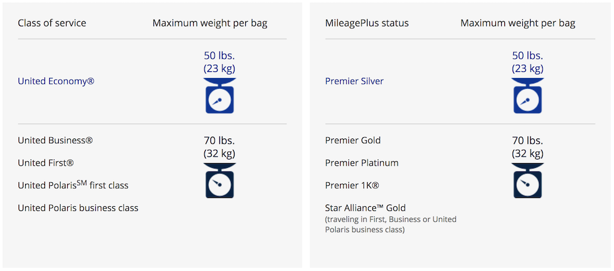Click the MileagePlus status column header
Screen dimensions: 614x271
click(x=367, y=23)
